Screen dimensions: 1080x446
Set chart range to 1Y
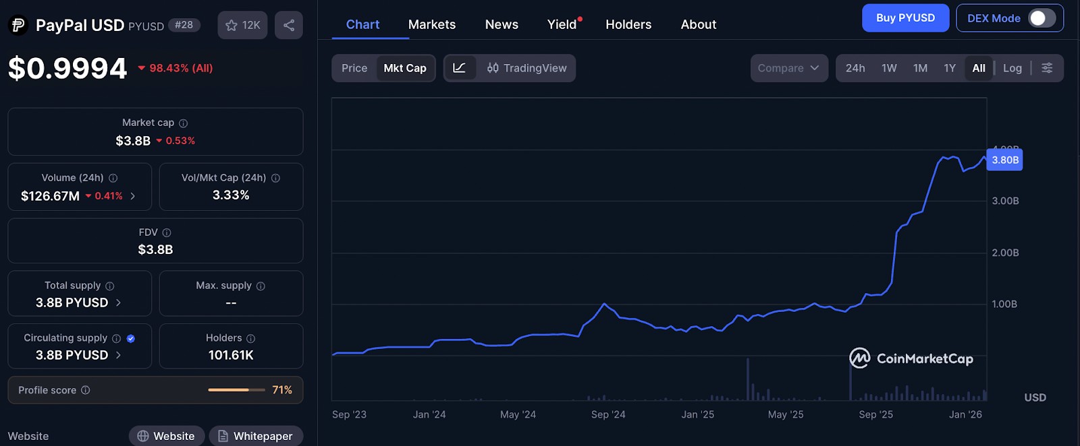pos(950,68)
